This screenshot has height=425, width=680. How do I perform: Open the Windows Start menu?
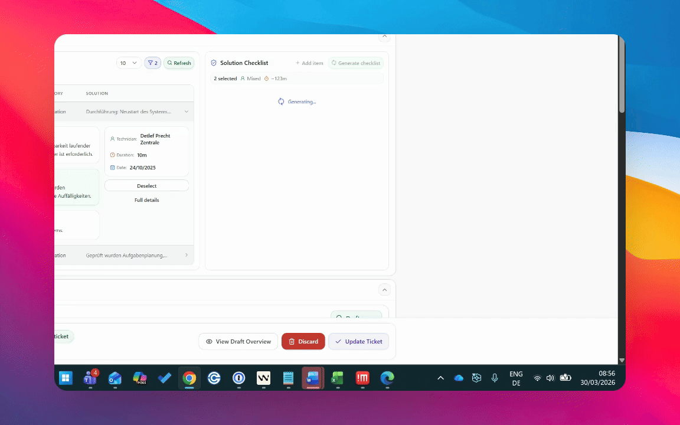(x=66, y=378)
